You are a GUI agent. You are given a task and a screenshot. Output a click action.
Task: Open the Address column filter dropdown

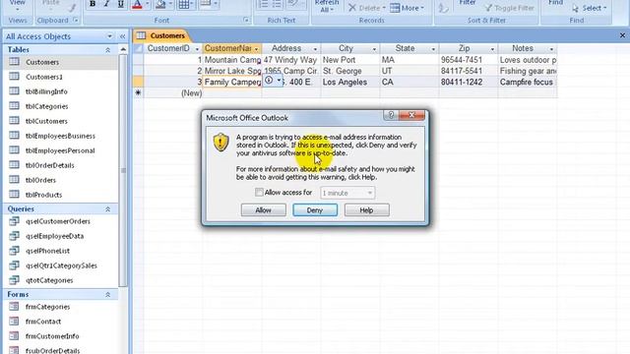pos(315,49)
